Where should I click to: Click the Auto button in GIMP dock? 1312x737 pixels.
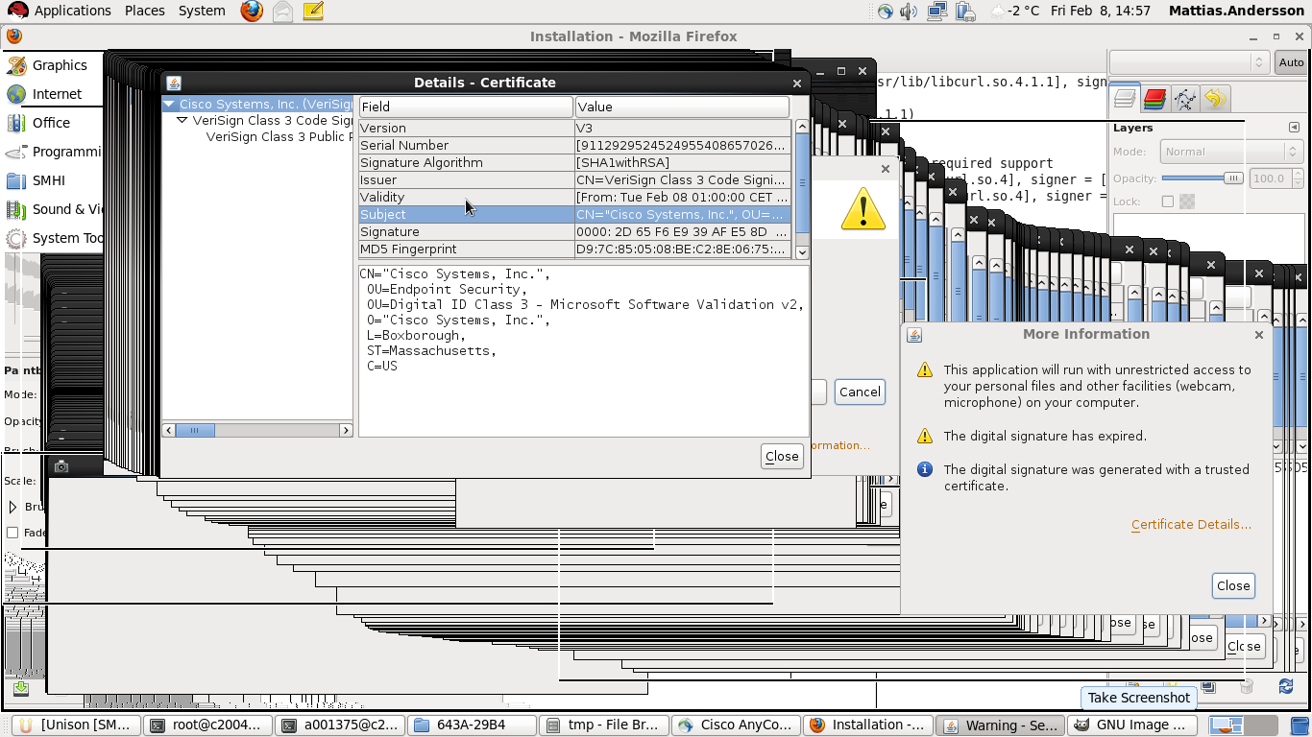point(1291,62)
